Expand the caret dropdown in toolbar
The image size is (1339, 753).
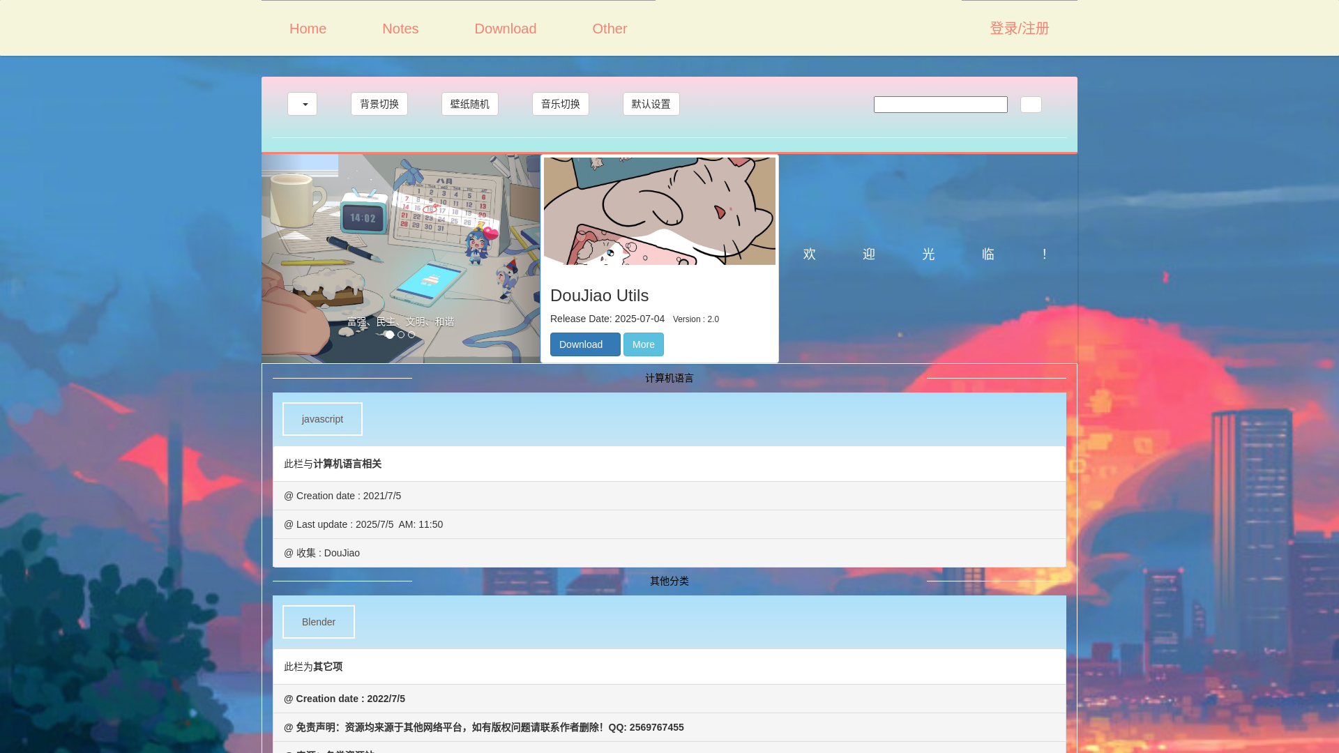(302, 104)
